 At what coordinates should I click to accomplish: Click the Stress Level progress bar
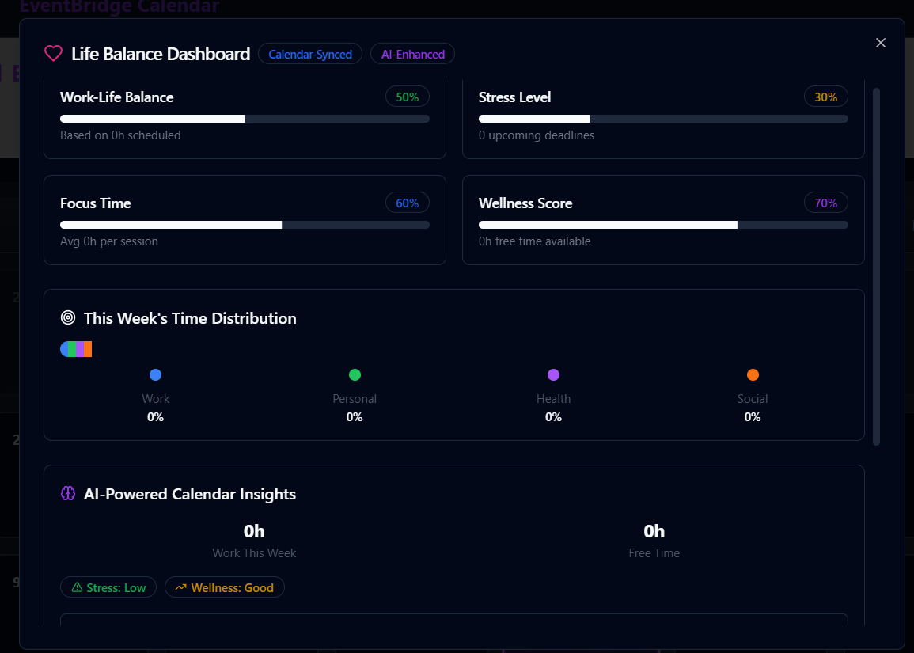pyautogui.click(x=663, y=119)
